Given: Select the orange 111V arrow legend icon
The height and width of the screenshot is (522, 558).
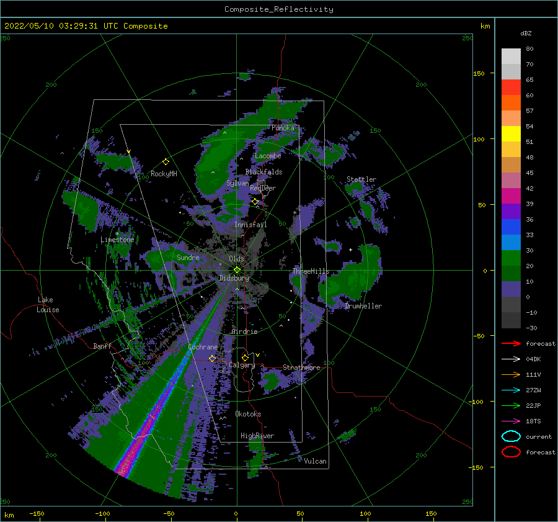Looking at the screenshot, I should tap(511, 374).
